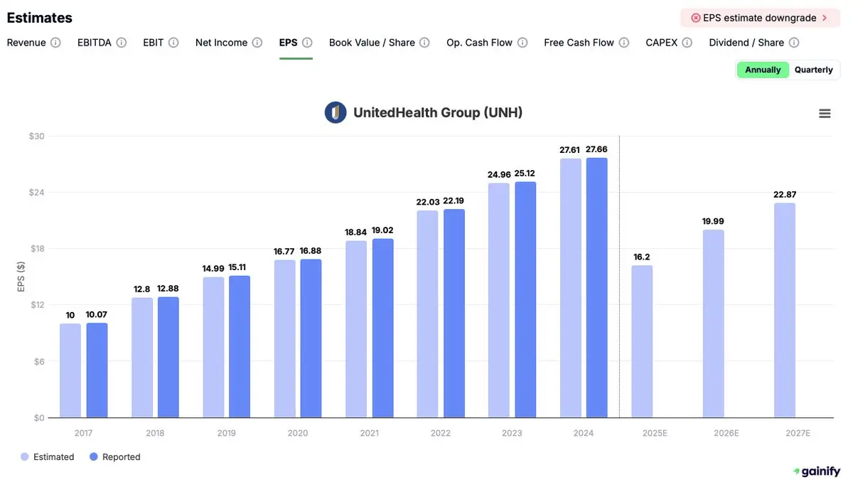Switch to the Quarterly view
The image size is (853, 482).
coord(814,70)
